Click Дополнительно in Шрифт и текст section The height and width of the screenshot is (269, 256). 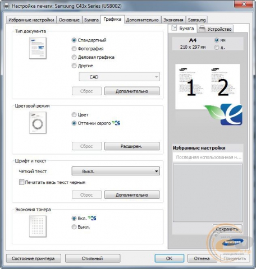[132, 195]
